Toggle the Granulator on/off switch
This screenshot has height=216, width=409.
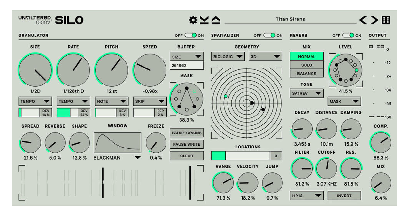[x=190, y=35]
